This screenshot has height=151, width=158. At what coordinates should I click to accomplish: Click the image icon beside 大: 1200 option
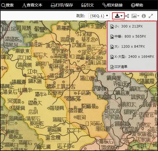(x=112, y=47)
